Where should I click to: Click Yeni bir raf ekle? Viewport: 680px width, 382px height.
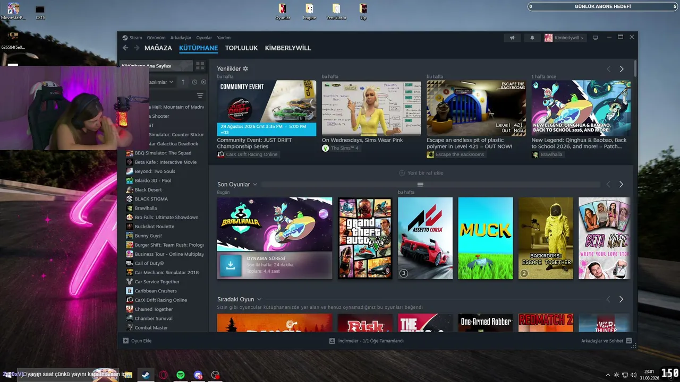pos(421,173)
